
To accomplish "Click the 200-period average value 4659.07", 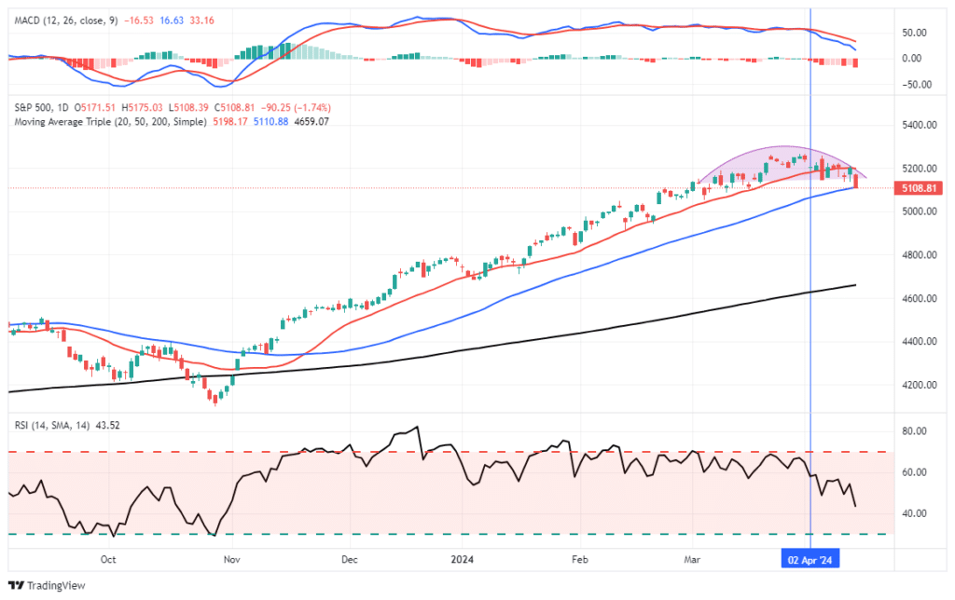I will (x=311, y=122).
